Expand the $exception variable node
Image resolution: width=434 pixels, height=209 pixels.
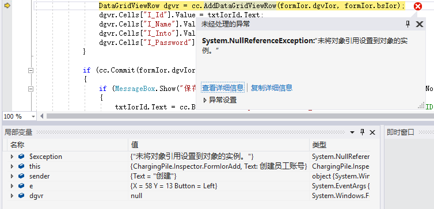[12, 157]
